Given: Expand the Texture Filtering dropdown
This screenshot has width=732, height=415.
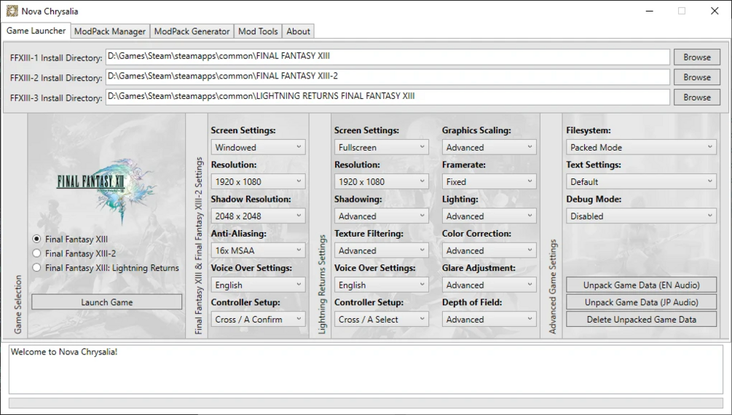Looking at the screenshot, I should [x=382, y=250].
